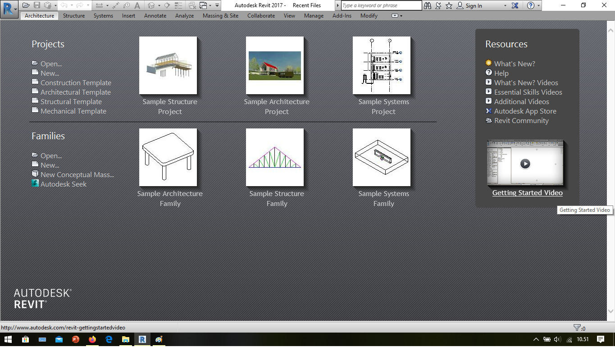Click the search binoculars icon in InfoCenter

coord(428,5)
